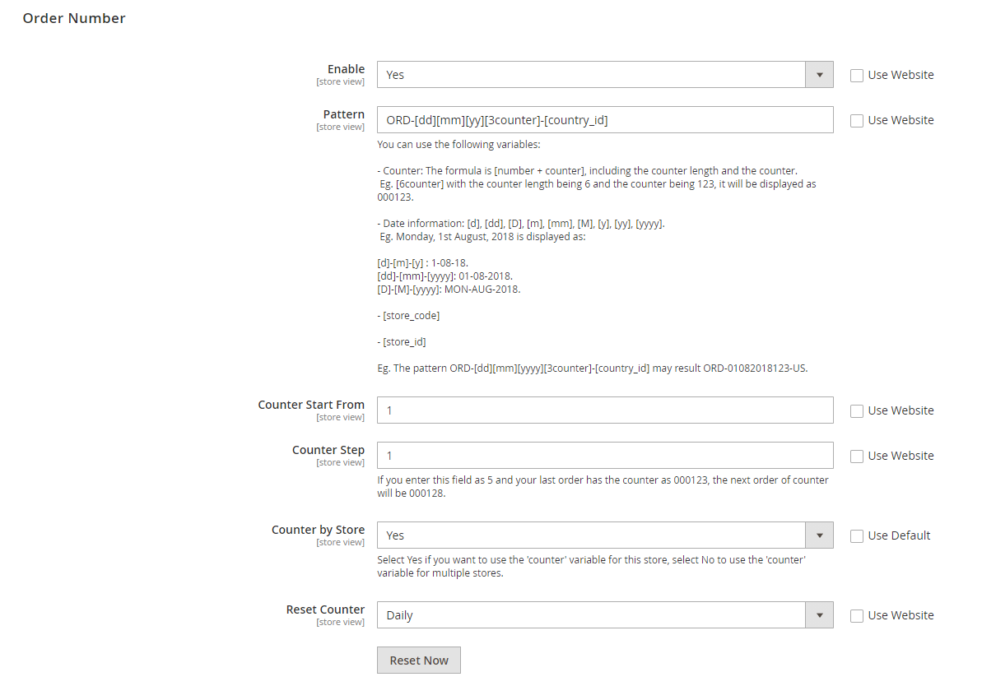Enable Use Website for Counter Step
Screen dimensions: 982x686
[857, 456]
